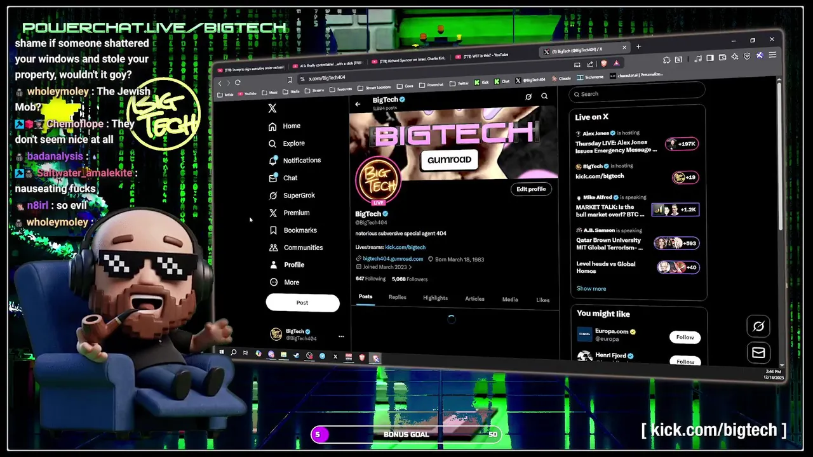
Task: Switch to Likes tab
Action: point(542,300)
